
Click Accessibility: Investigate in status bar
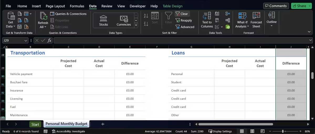(x=69, y=131)
